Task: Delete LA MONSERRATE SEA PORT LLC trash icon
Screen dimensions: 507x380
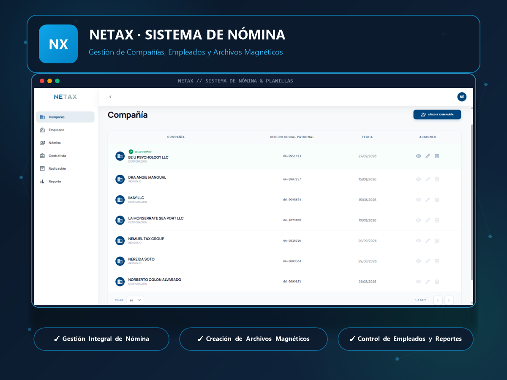Action: click(437, 220)
